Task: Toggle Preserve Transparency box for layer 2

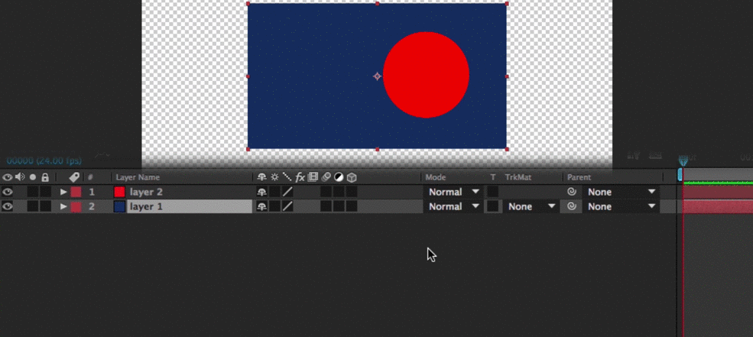Action: 493,192
